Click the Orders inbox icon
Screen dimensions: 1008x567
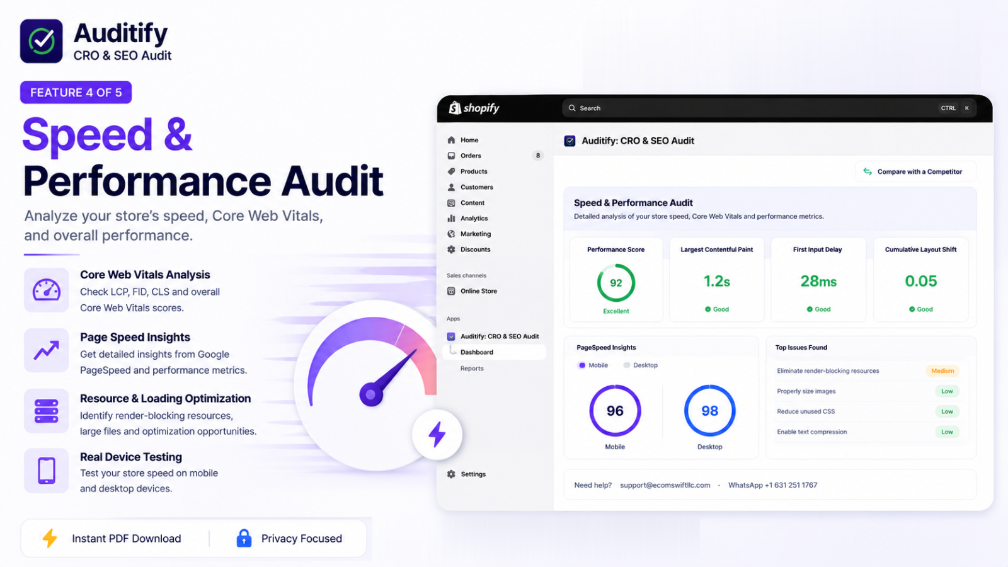451,156
